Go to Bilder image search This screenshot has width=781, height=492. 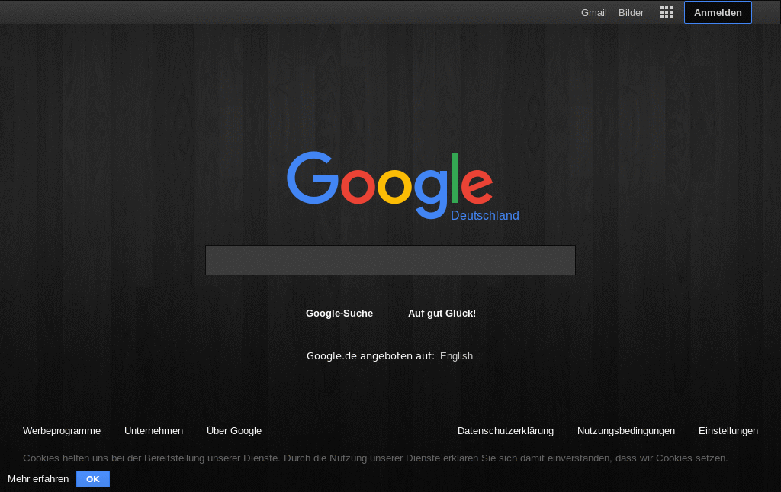631,13
